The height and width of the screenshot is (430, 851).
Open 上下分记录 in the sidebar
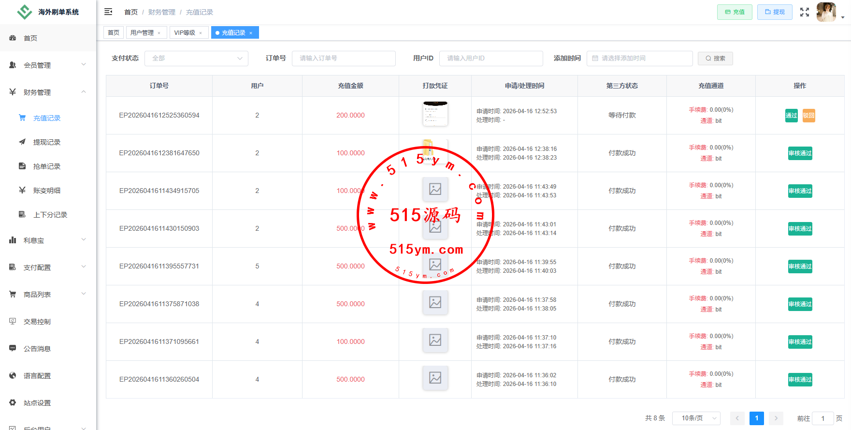point(50,215)
